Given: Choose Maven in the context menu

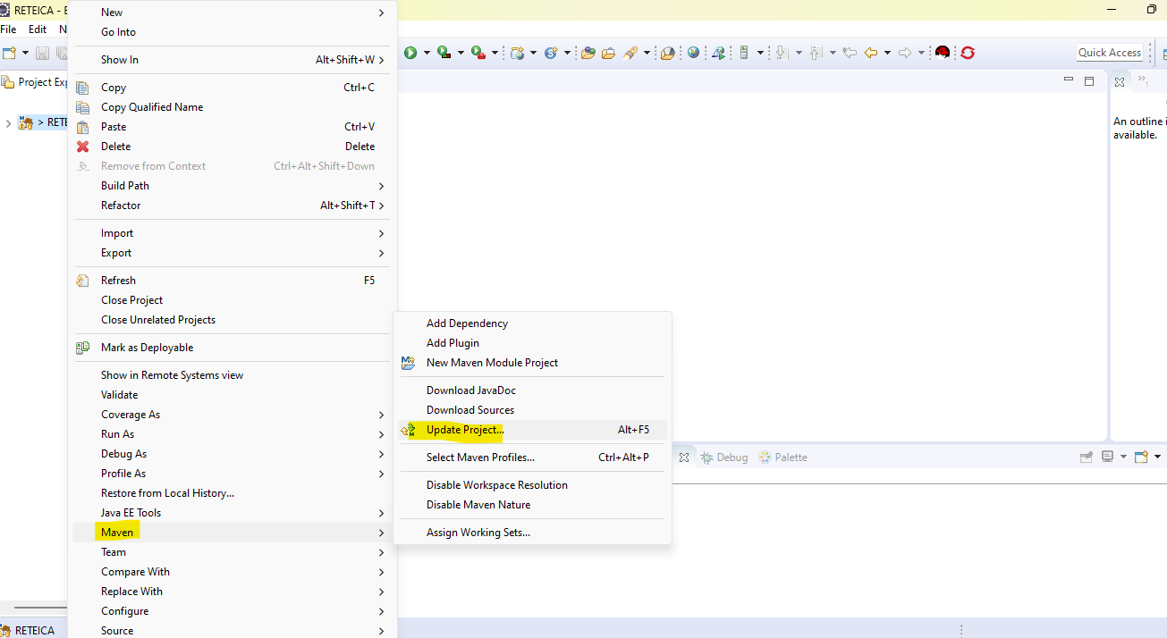Looking at the screenshot, I should point(117,533).
